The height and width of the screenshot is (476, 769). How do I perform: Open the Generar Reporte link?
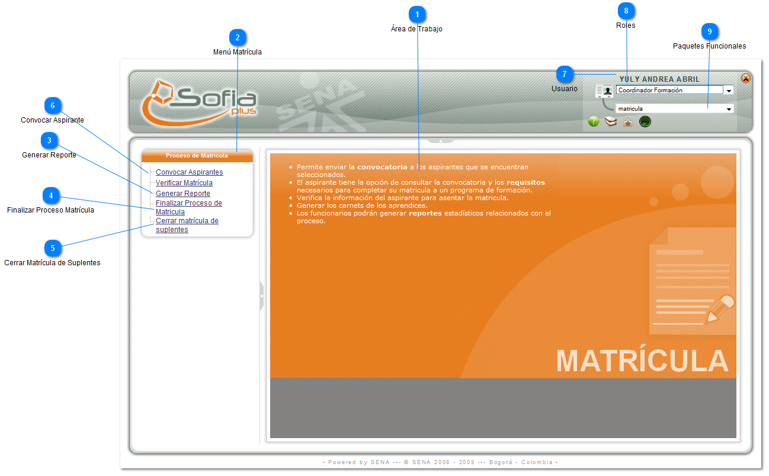click(183, 194)
